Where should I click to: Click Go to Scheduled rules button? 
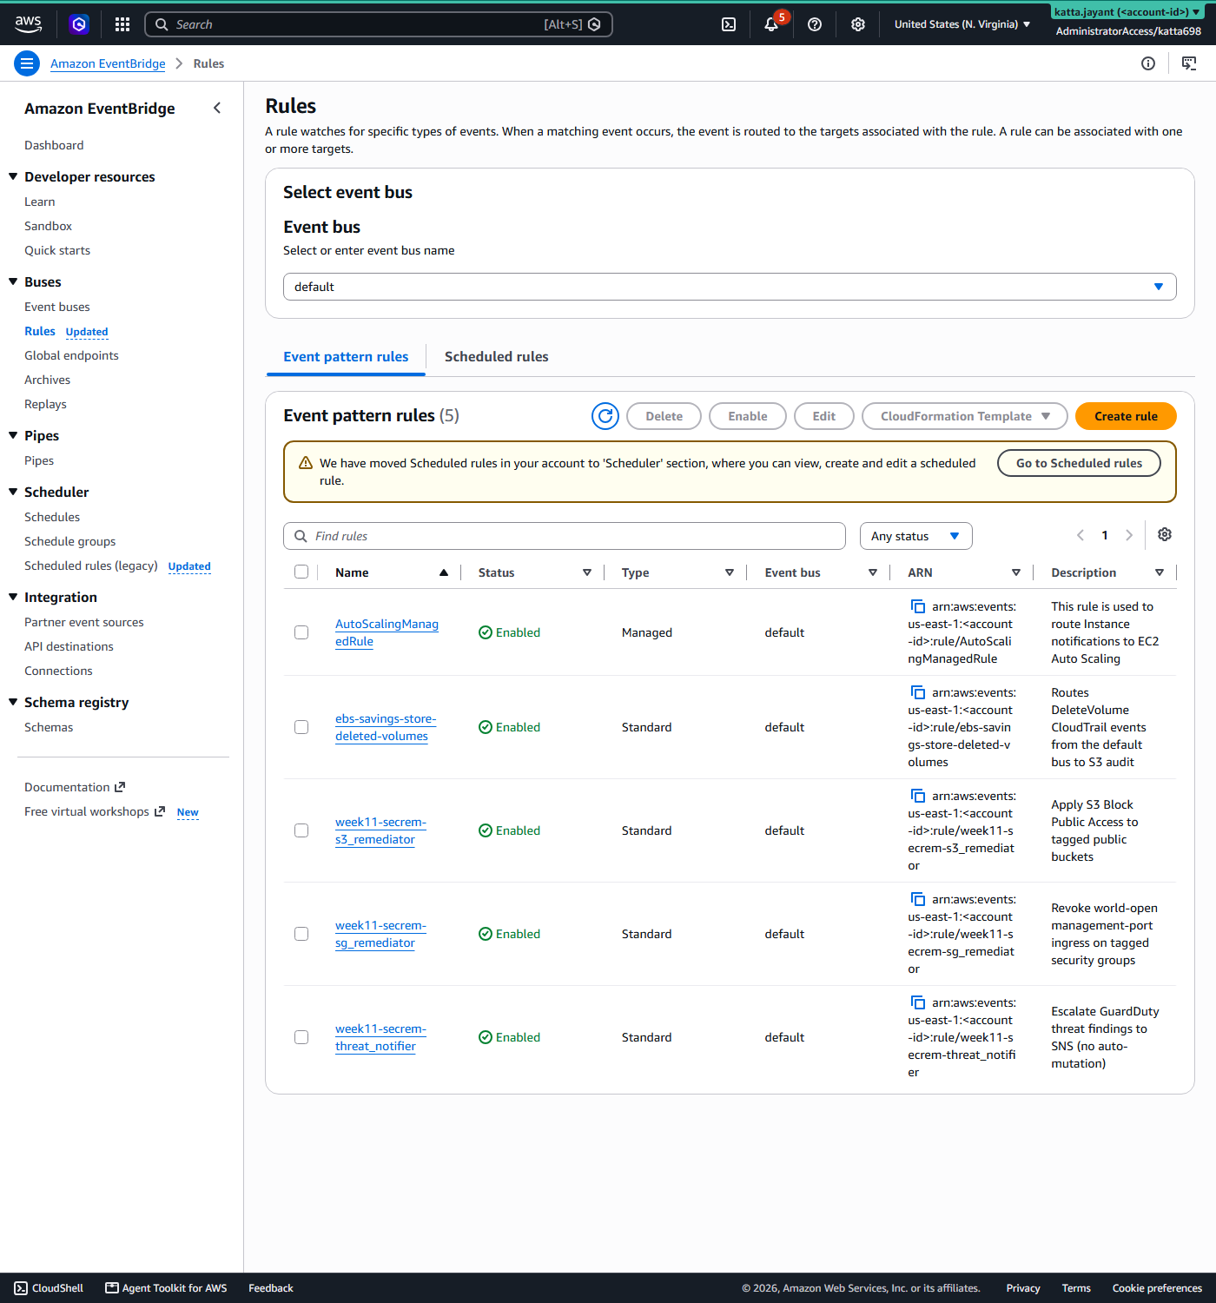1079,463
